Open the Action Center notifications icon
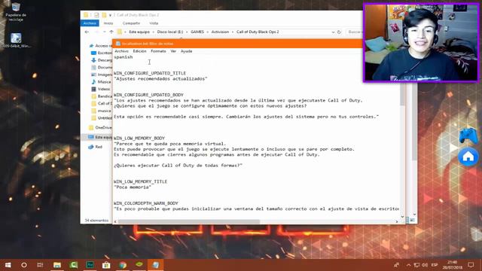Image resolution: width=482 pixels, height=271 pixels. (471, 265)
